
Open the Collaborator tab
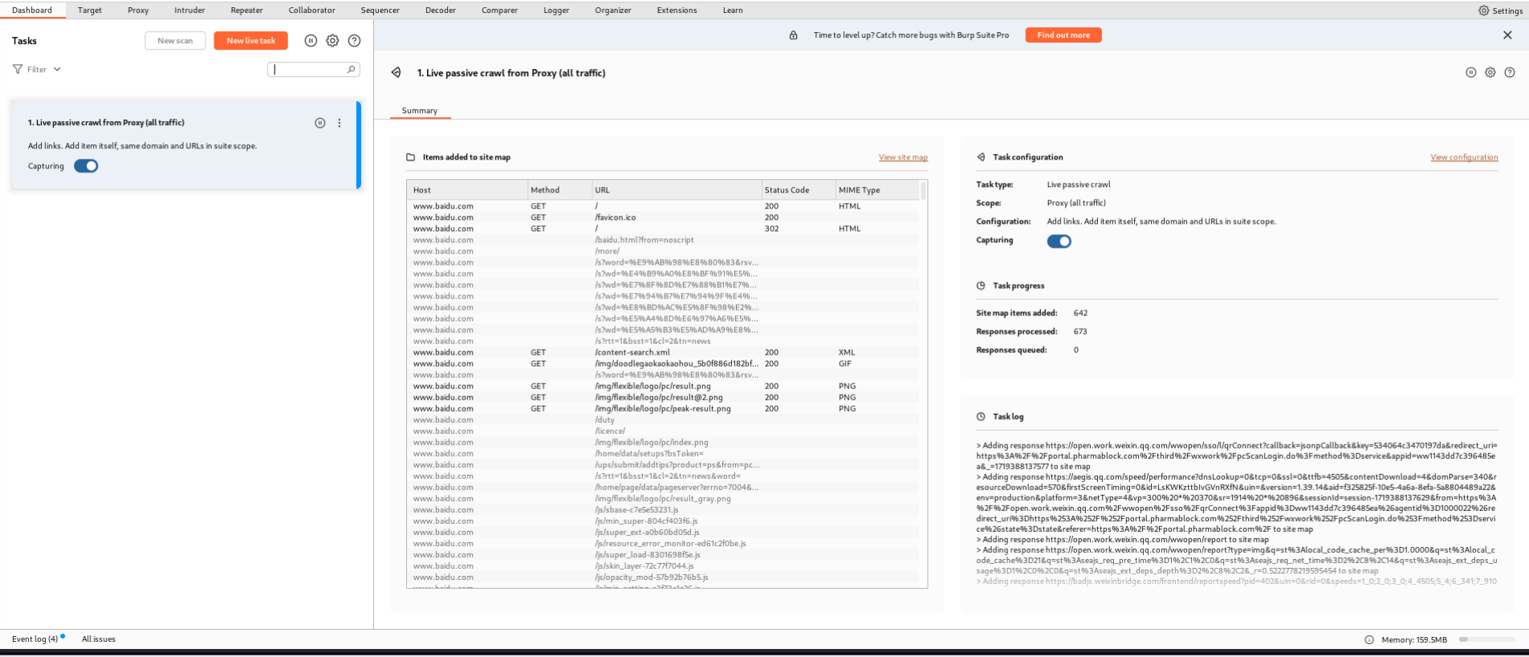point(312,10)
